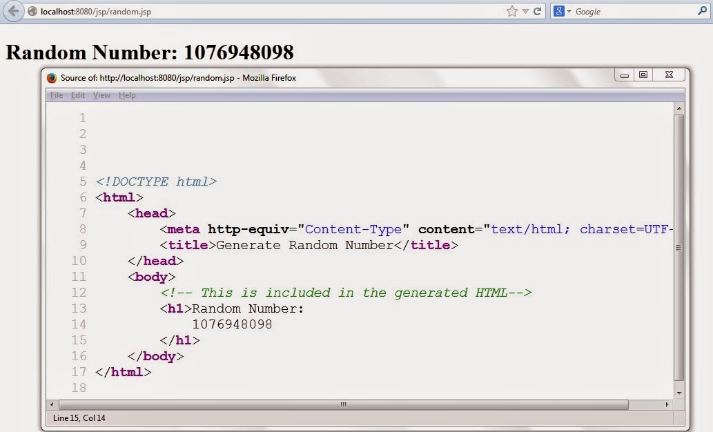Open the Edit menu in the source viewer
This screenshot has width=713, height=432.
point(77,95)
